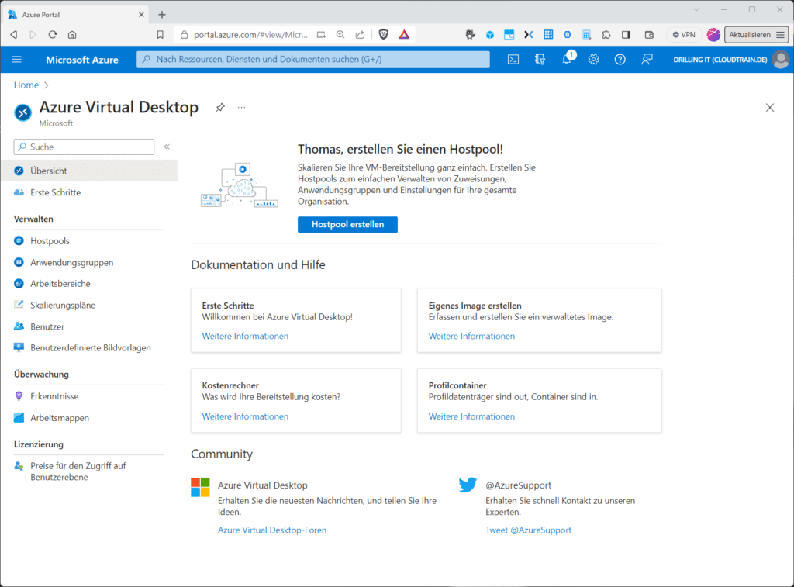794x587 pixels.
Task: Open the more options ellipsis next to title
Action: [x=242, y=107]
